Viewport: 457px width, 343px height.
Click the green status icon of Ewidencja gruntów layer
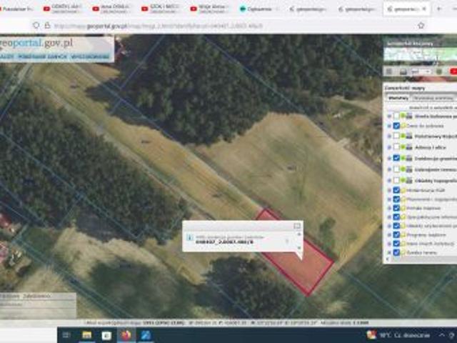pyautogui.click(x=403, y=158)
